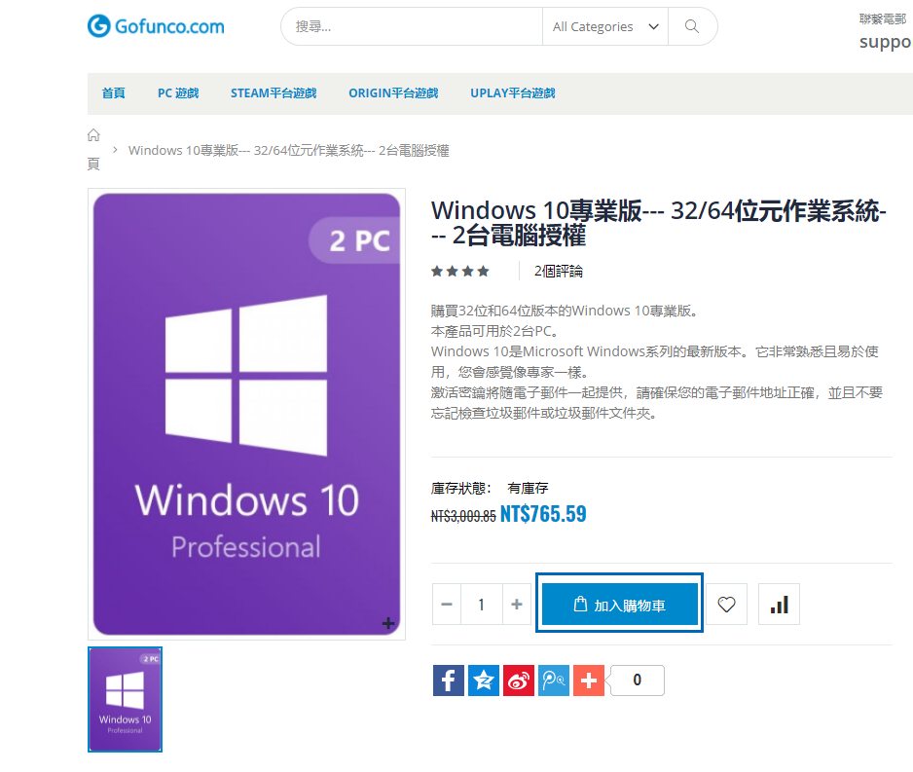Click the breadcrumb Windows 10專業版 text
Screen dimensions: 913x772
(x=289, y=151)
